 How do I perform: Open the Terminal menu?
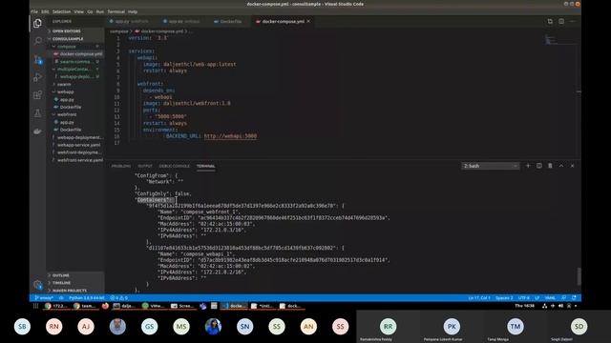coord(116,11)
